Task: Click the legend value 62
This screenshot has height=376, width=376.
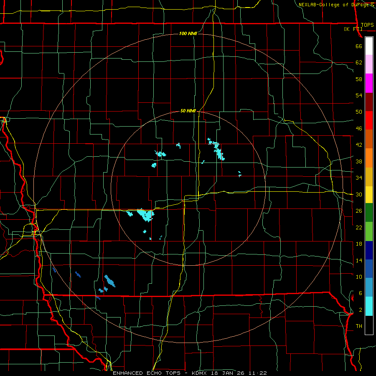Action: coord(359,63)
